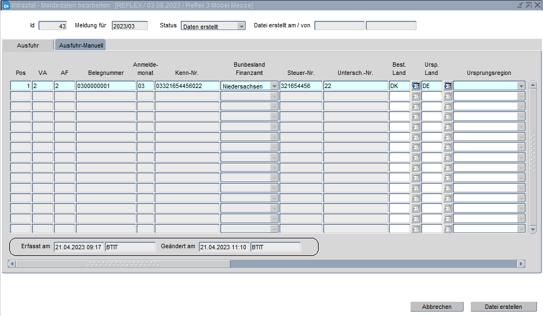The width and height of the screenshot is (543, 316).
Task: Focus the Meldung für field 2023/03
Action: 129,26
